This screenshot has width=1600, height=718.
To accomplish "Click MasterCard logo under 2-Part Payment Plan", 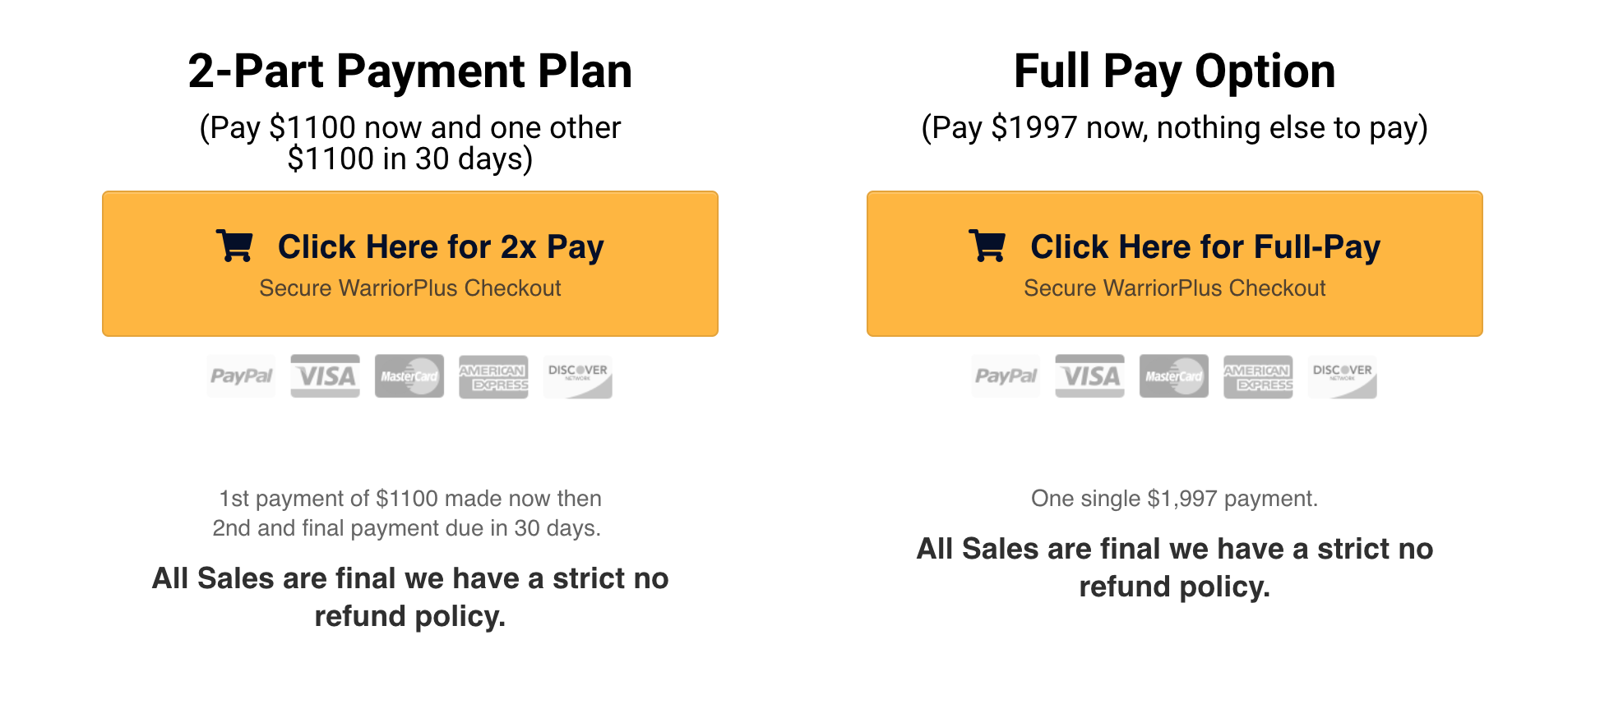I will tap(409, 376).
